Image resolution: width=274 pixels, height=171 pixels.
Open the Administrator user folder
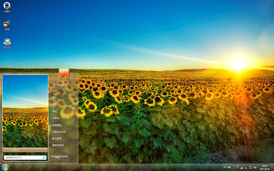[59, 84]
